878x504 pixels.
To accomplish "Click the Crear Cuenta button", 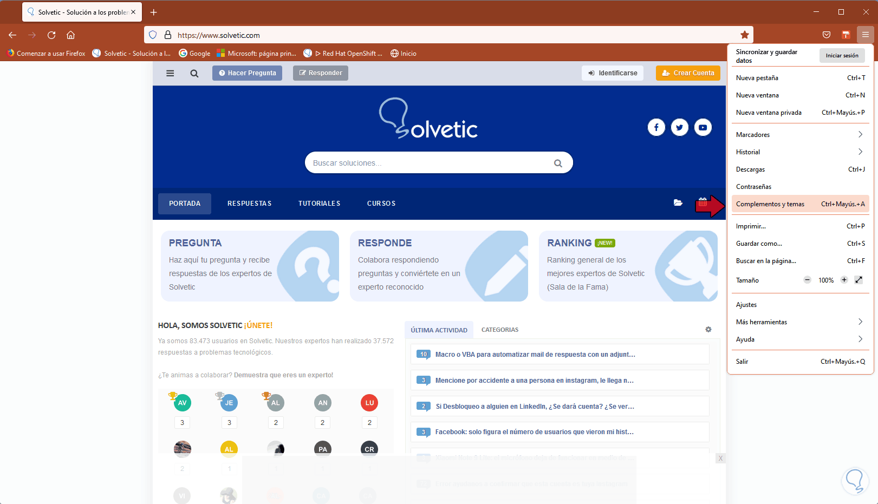I will pos(688,73).
